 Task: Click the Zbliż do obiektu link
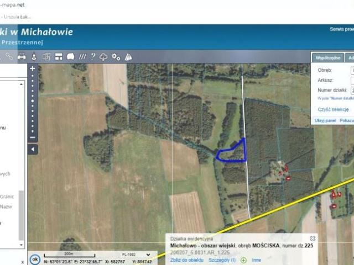point(187,259)
